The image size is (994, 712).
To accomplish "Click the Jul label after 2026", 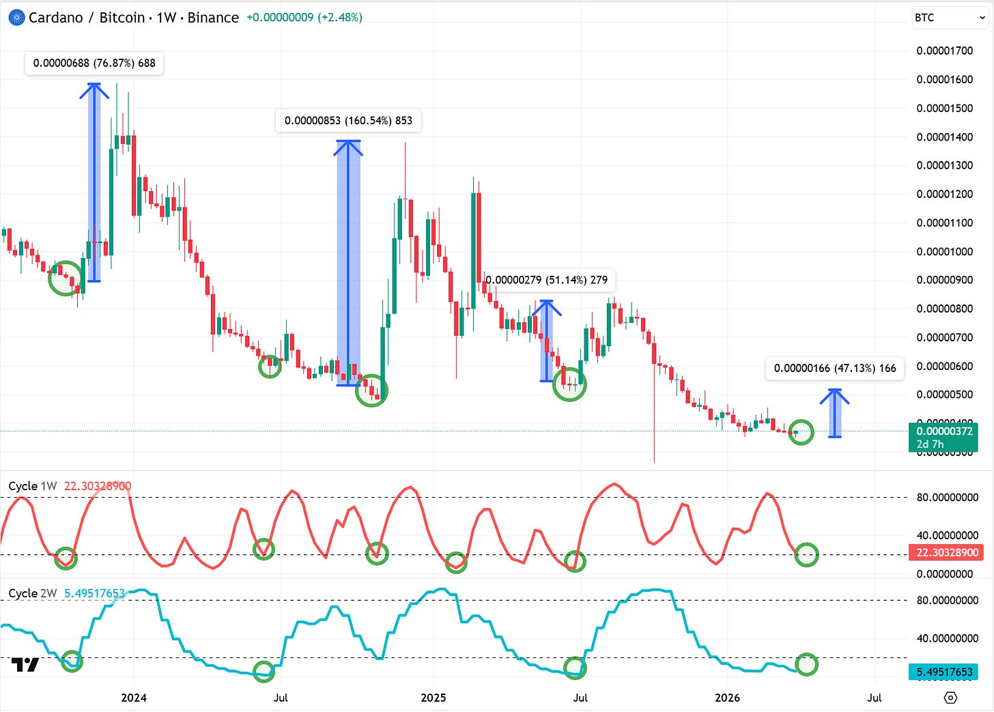I will pos(875,698).
